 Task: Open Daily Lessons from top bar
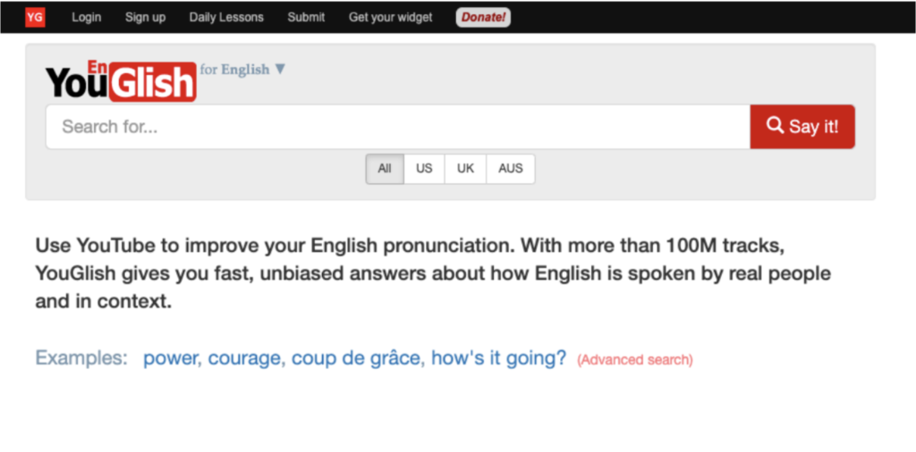coord(226,18)
